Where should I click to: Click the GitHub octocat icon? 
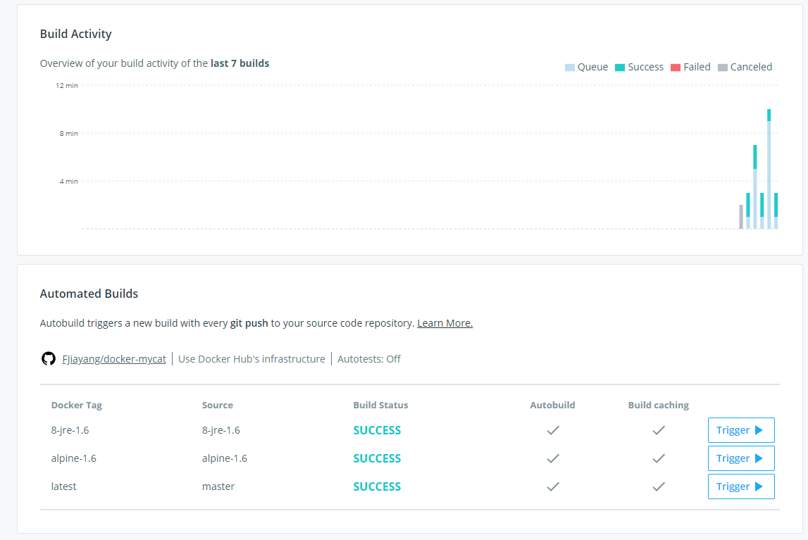click(x=48, y=359)
